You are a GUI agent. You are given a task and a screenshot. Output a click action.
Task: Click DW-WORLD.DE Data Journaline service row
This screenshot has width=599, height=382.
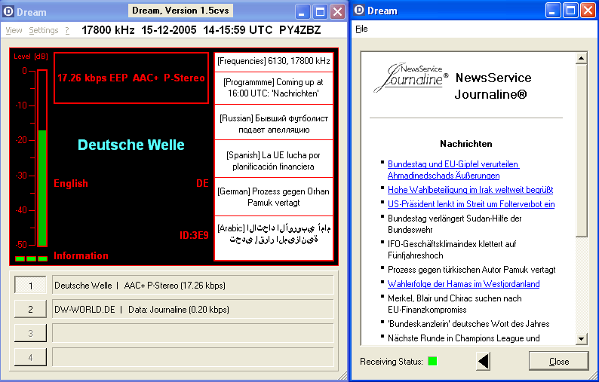pos(193,309)
